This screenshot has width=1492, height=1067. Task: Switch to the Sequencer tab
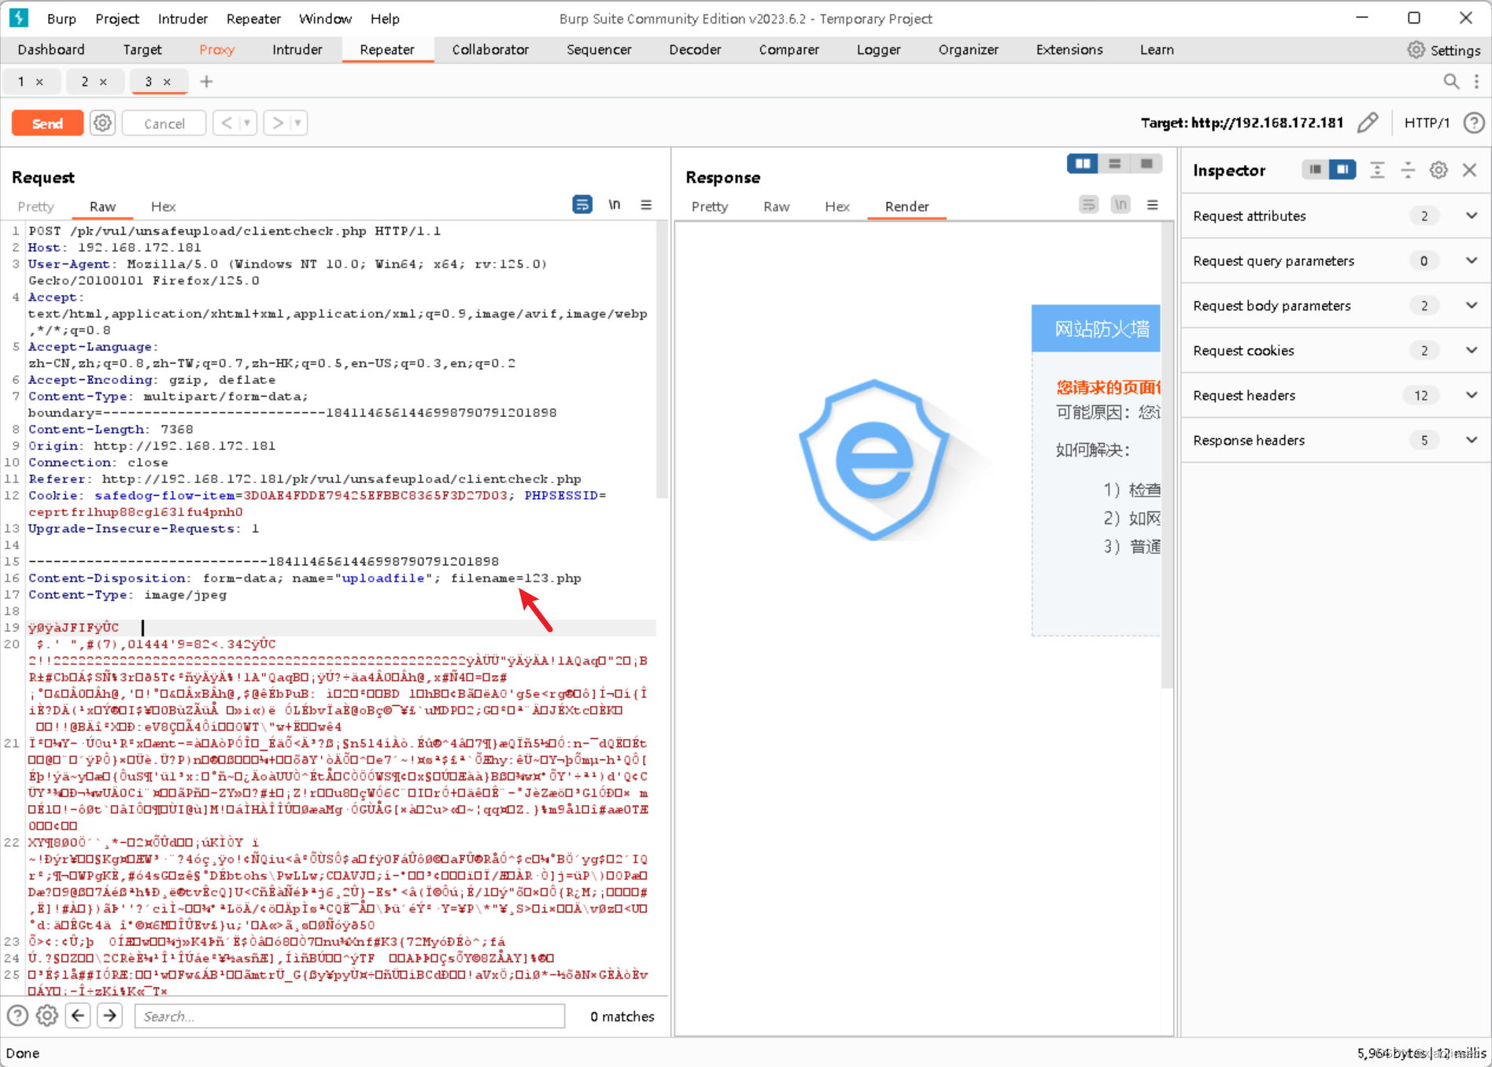coord(599,50)
